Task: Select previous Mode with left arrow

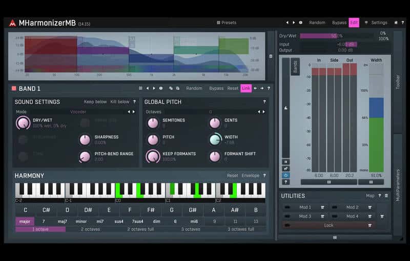Action: tap(129, 112)
